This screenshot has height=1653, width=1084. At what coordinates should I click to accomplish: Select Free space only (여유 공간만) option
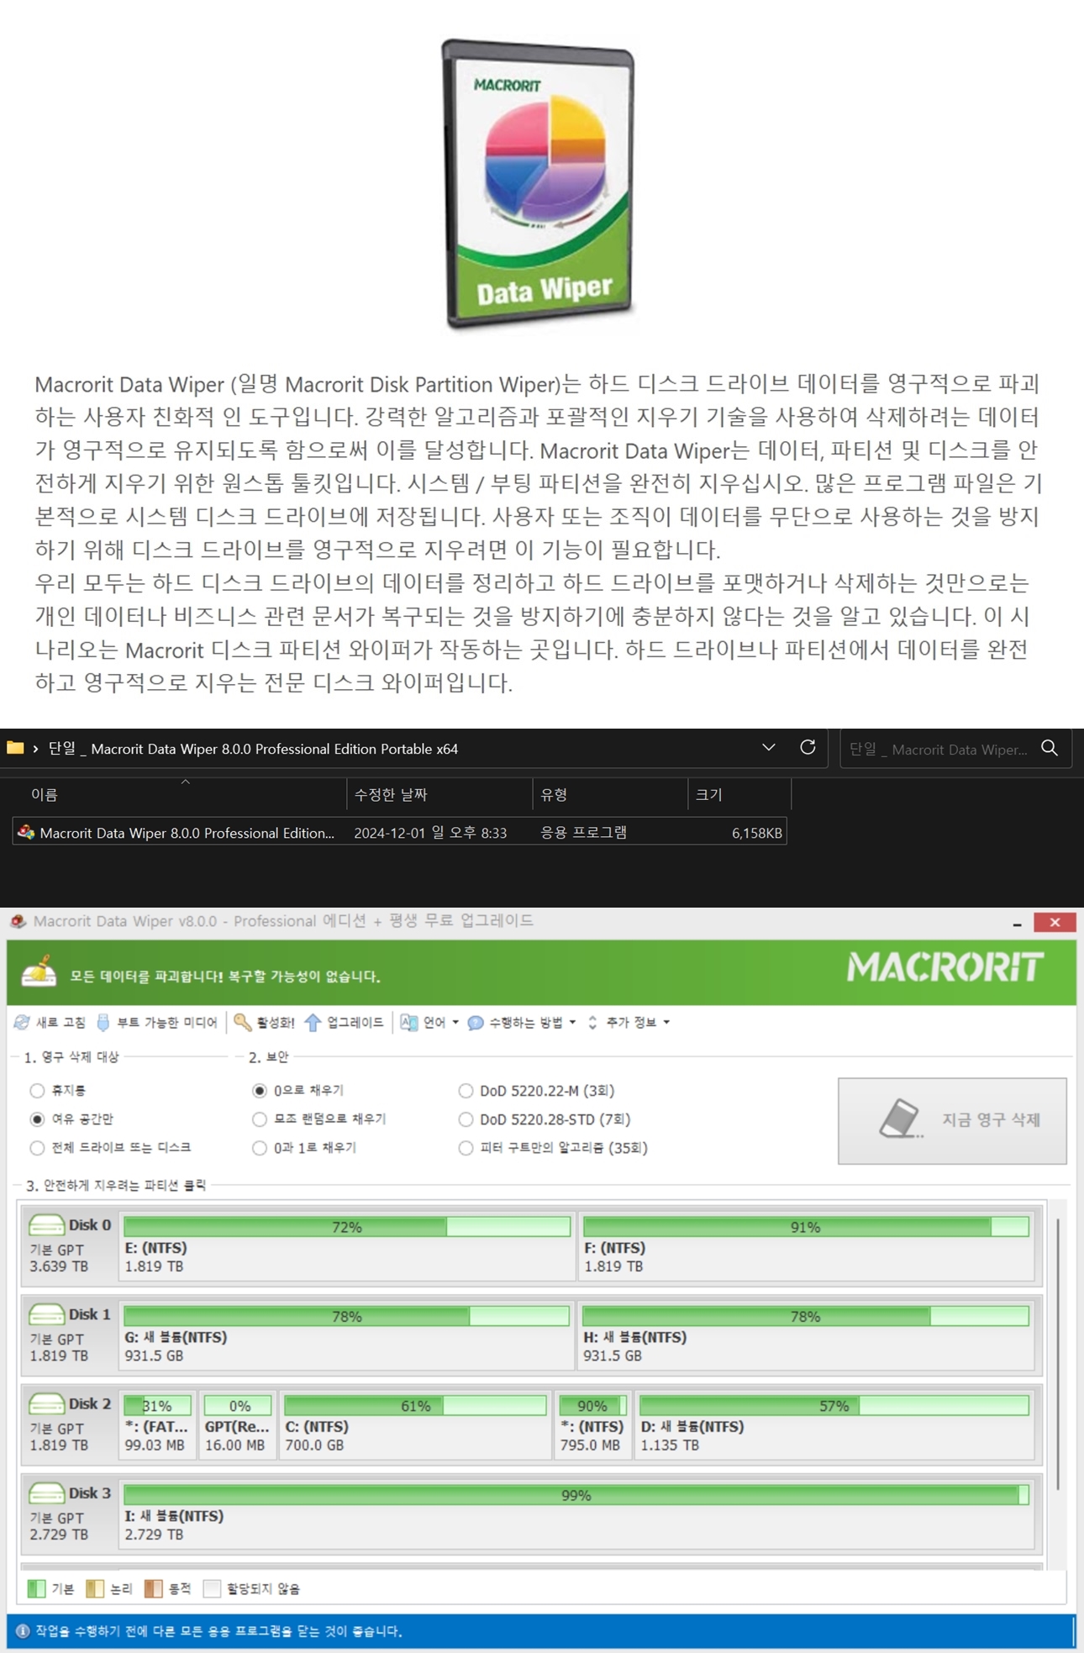point(37,1119)
